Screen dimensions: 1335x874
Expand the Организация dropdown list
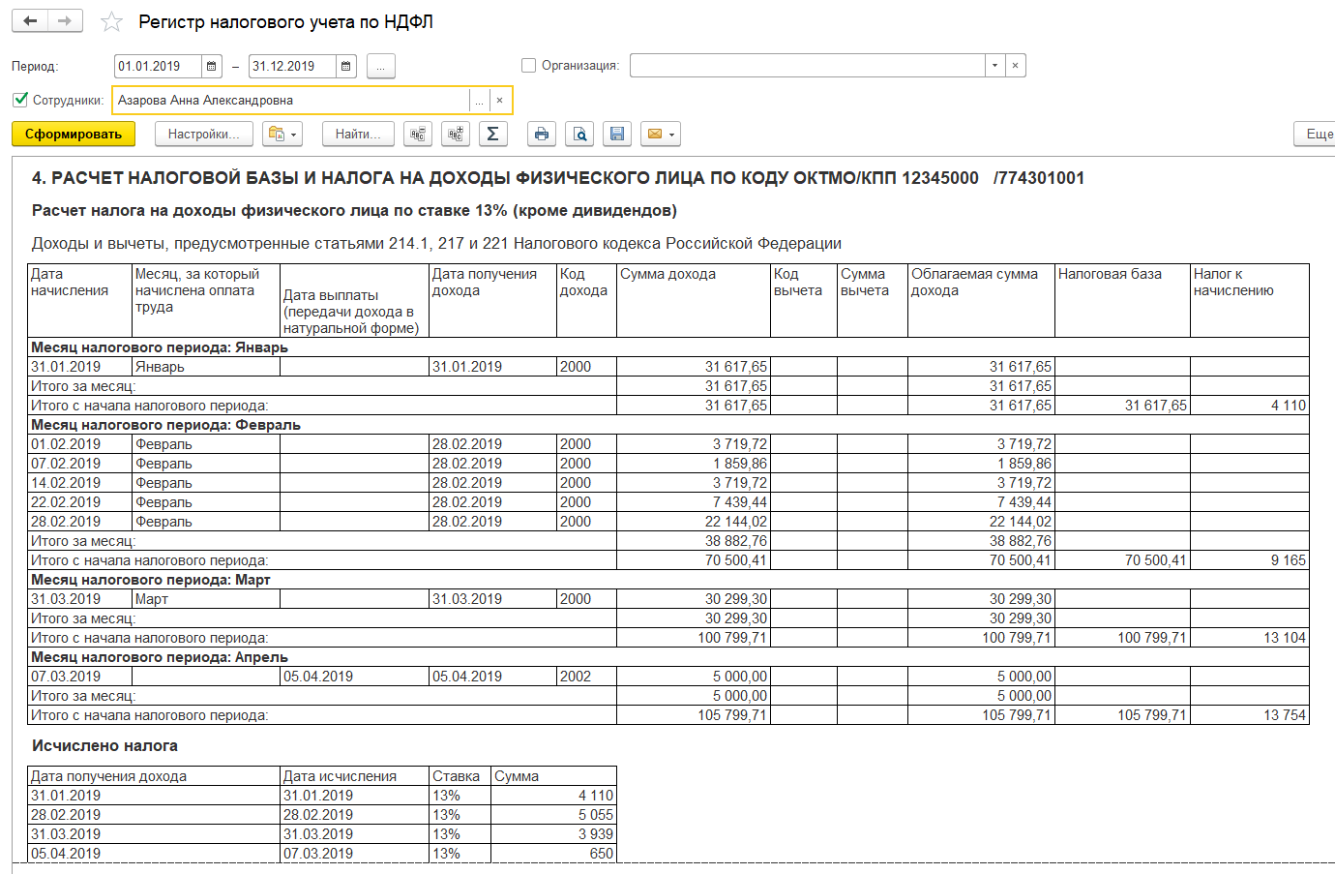click(x=994, y=66)
